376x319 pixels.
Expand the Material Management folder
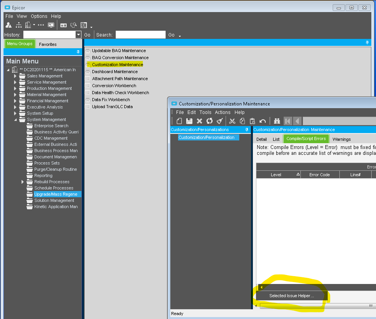click(x=15, y=95)
